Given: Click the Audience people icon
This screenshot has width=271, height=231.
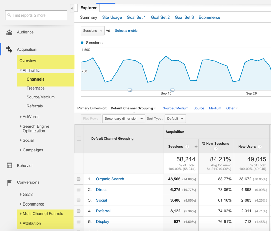Looking at the screenshot, I should pos(9,32).
